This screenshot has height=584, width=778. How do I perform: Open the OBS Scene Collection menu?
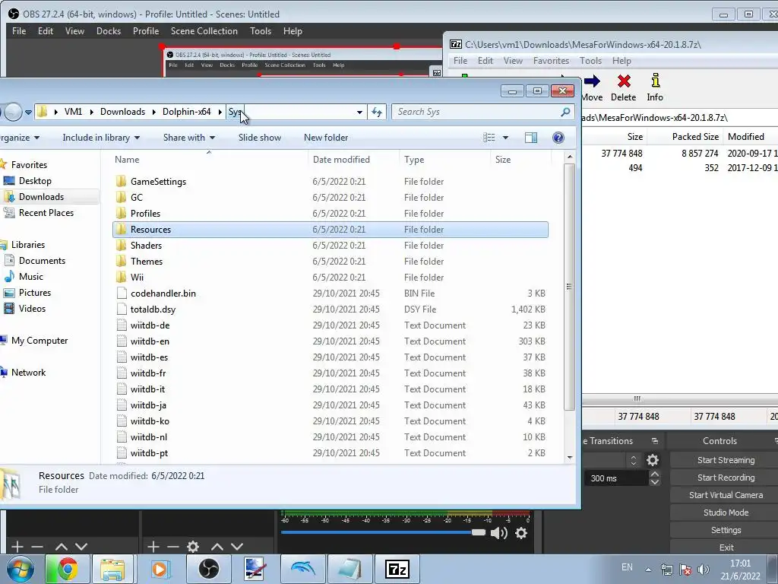pos(204,30)
